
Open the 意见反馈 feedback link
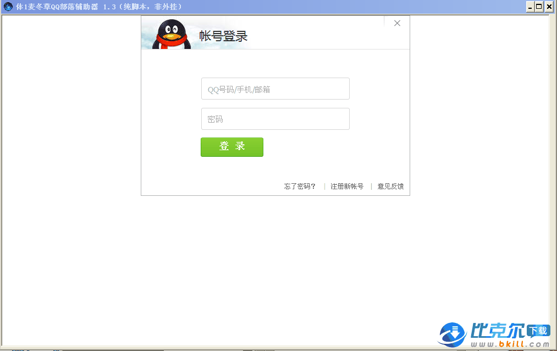390,186
